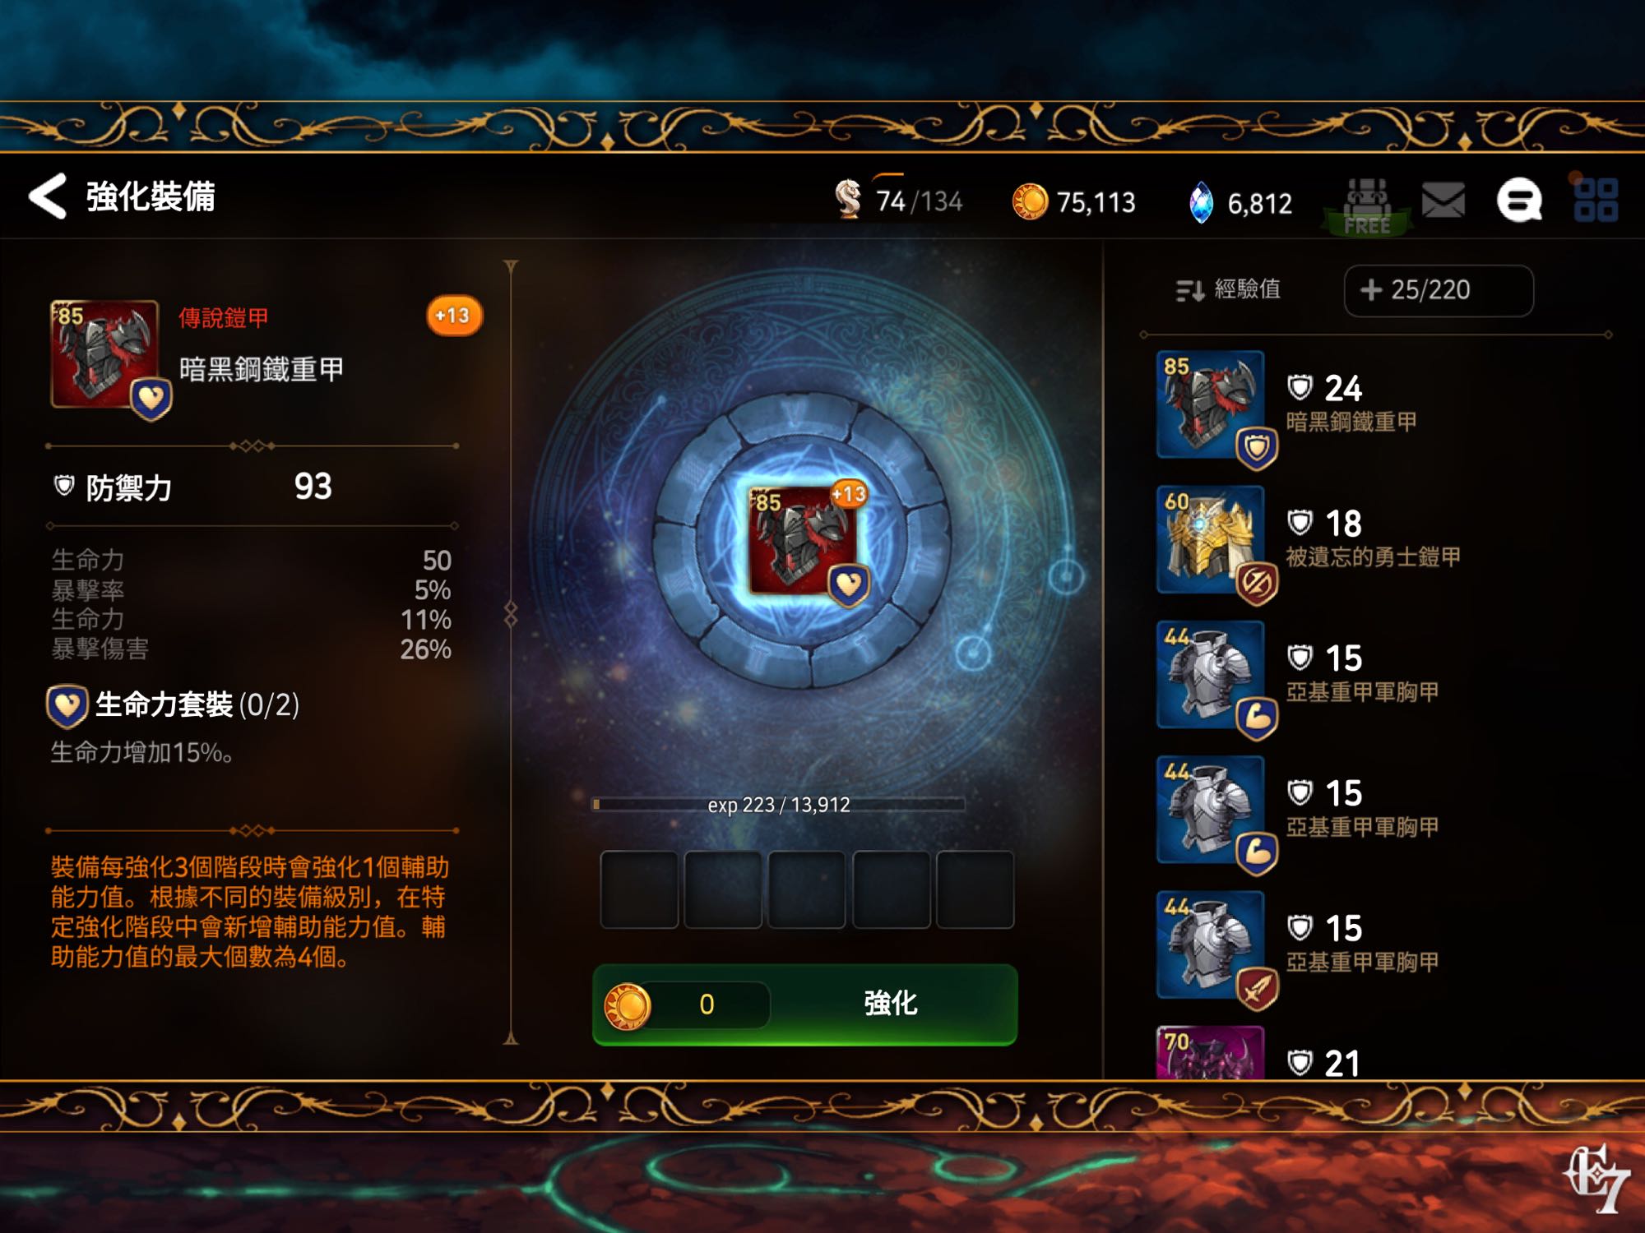Viewport: 1645px width, 1233px height.
Task: Click the first empty material slot
Action: [x=639, y=889]
